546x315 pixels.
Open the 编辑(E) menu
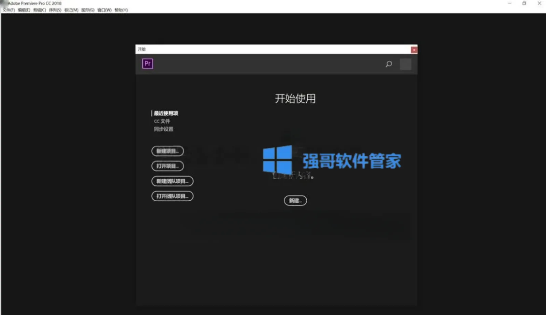pyautogui.click(x=24, y=10)
